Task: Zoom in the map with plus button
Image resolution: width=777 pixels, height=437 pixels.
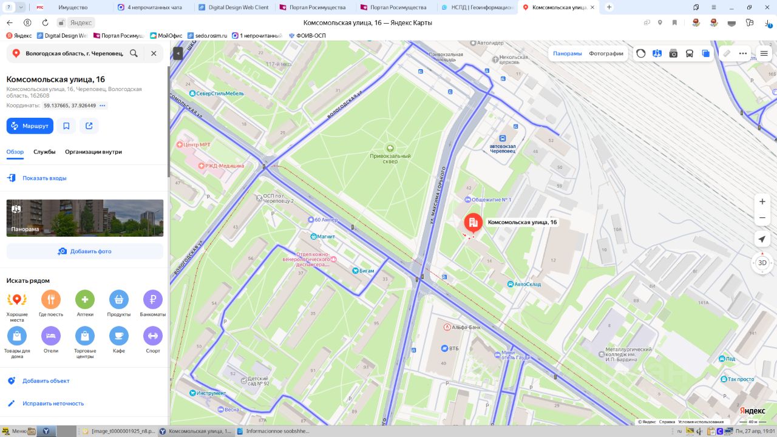Action: 763,202
